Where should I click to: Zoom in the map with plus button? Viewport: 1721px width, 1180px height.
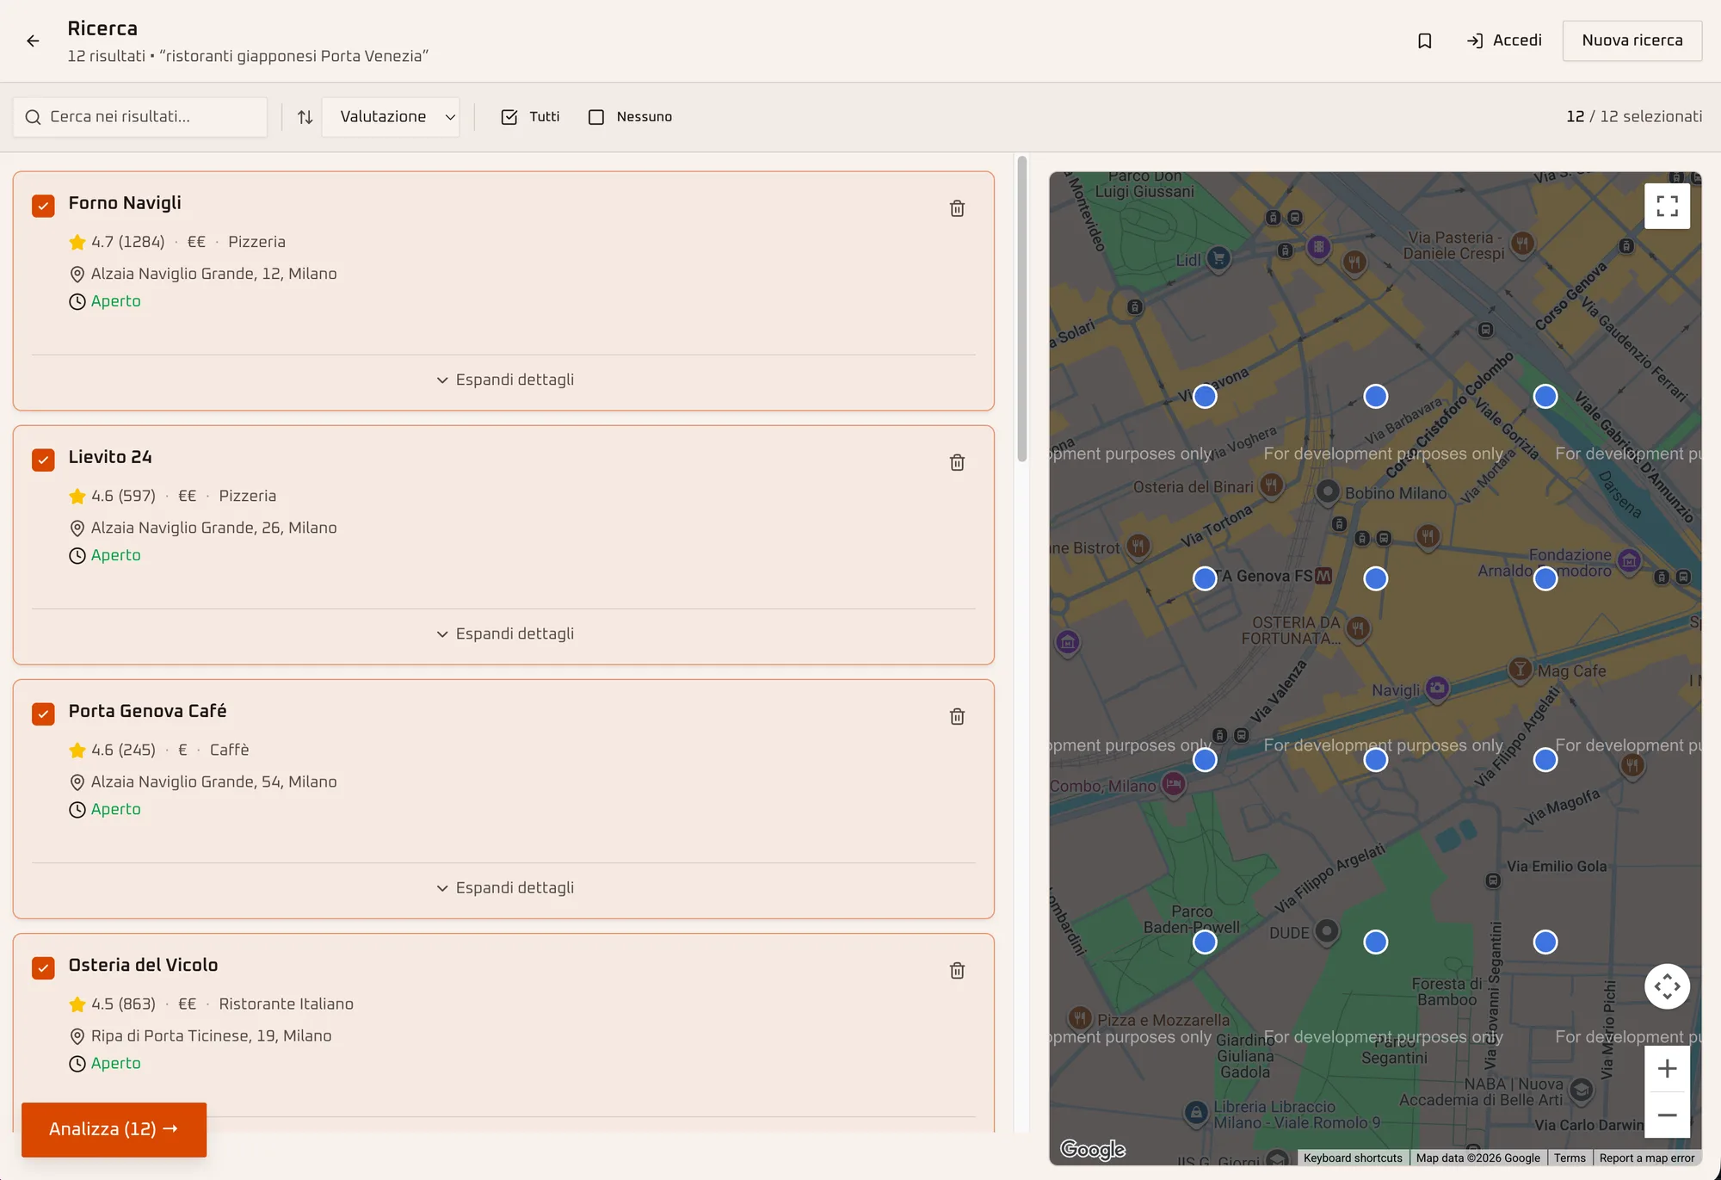[x=1667, y=1068]
